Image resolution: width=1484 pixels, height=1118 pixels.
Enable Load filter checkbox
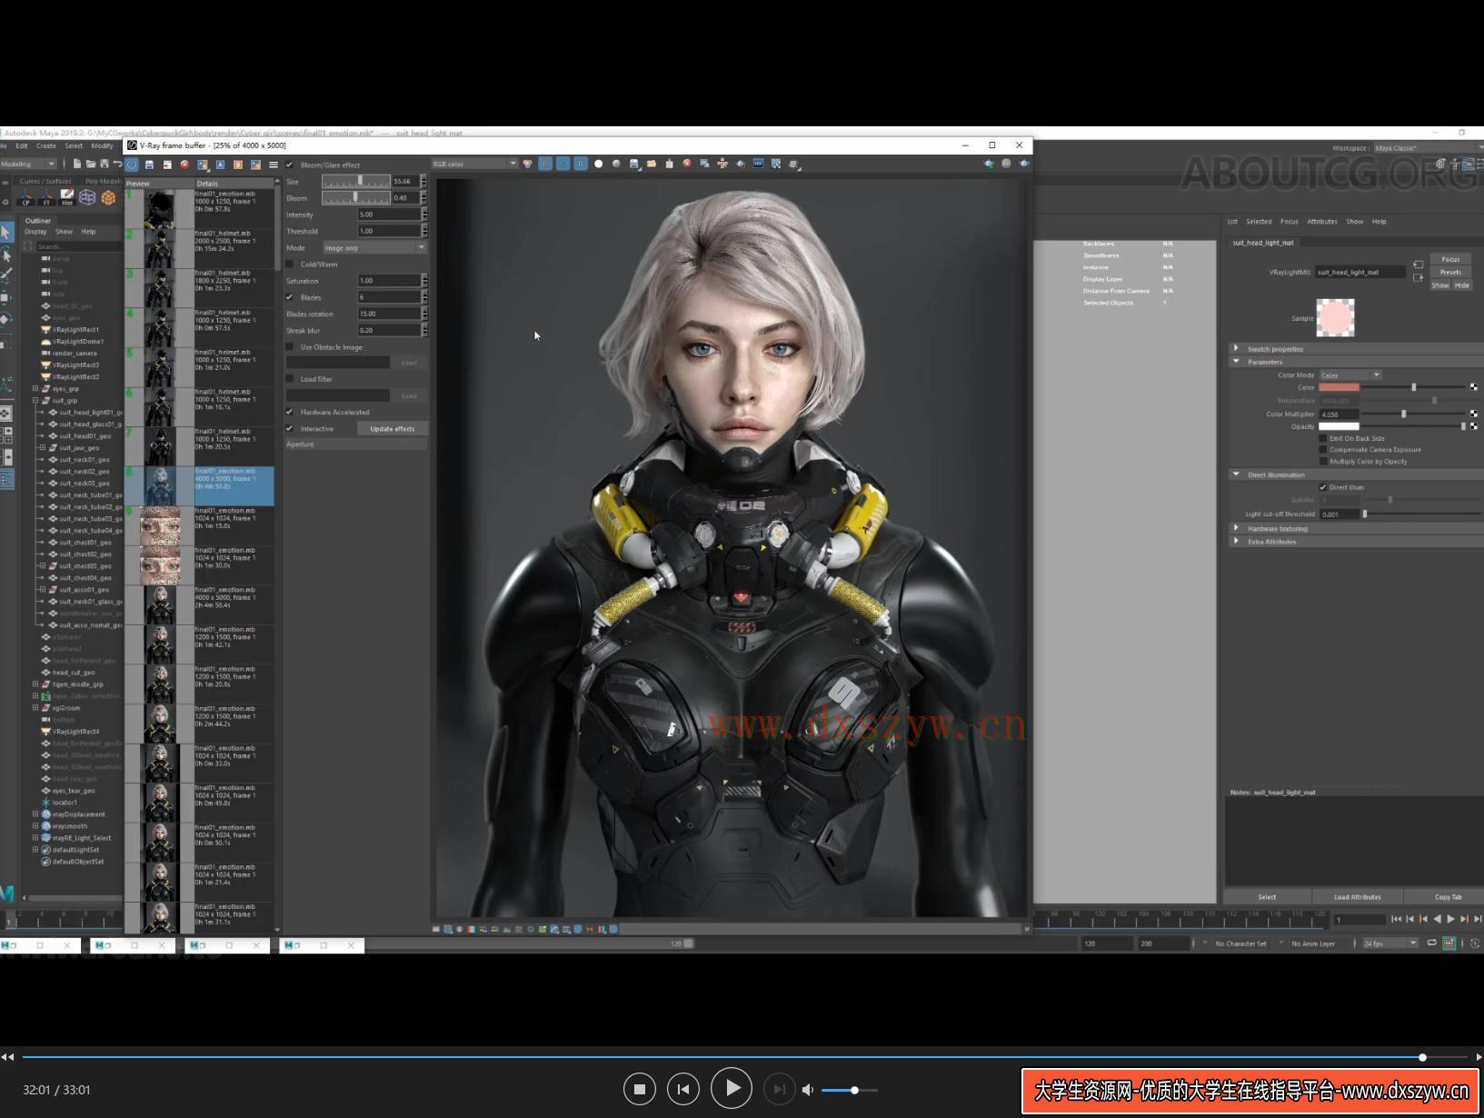pos(290,379)
